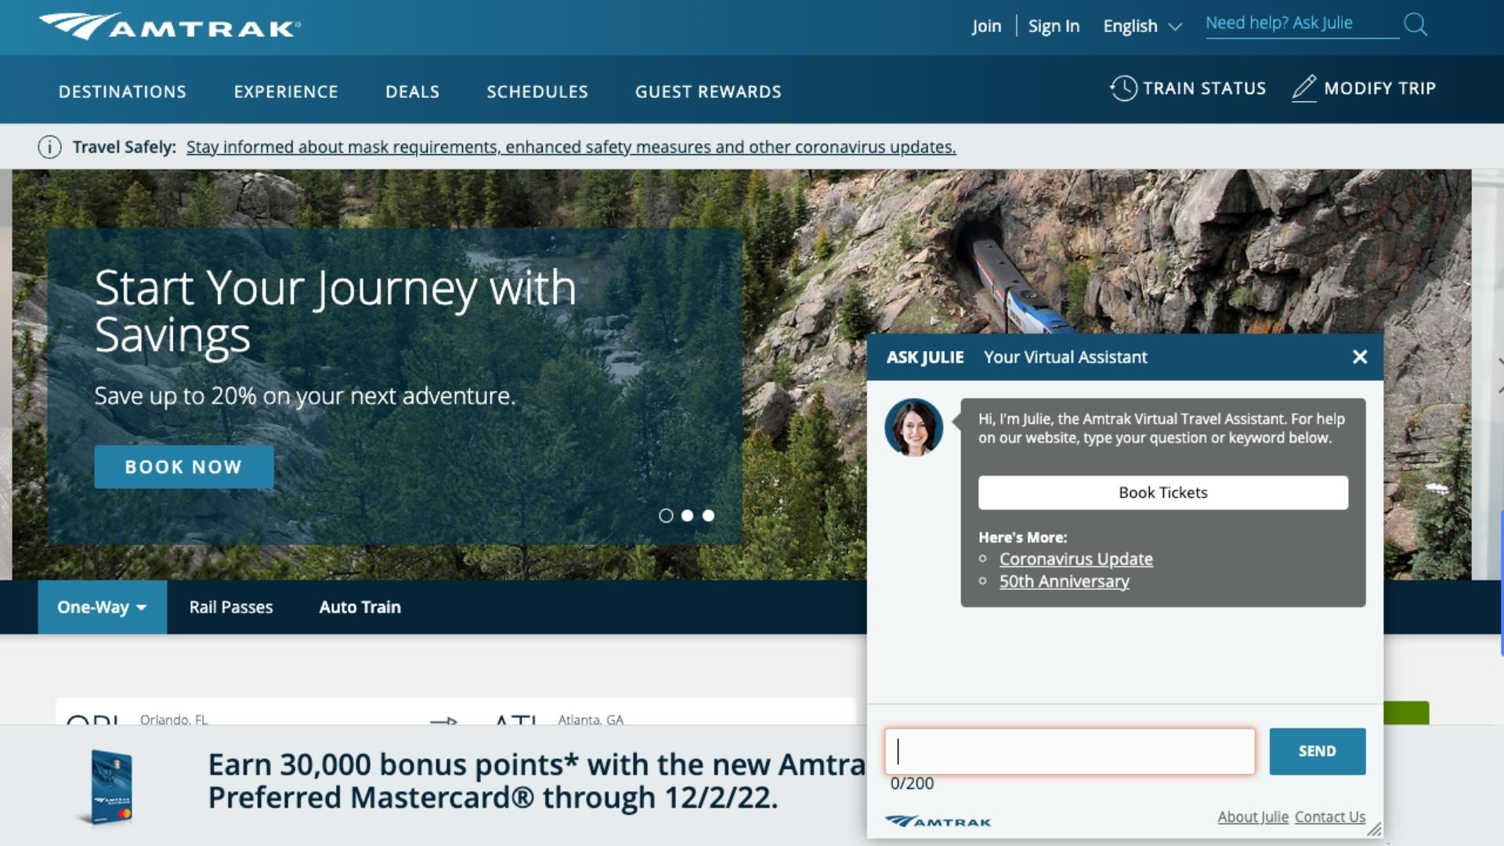Open the Coronavirus Update link in chat

pos(1076,559)
